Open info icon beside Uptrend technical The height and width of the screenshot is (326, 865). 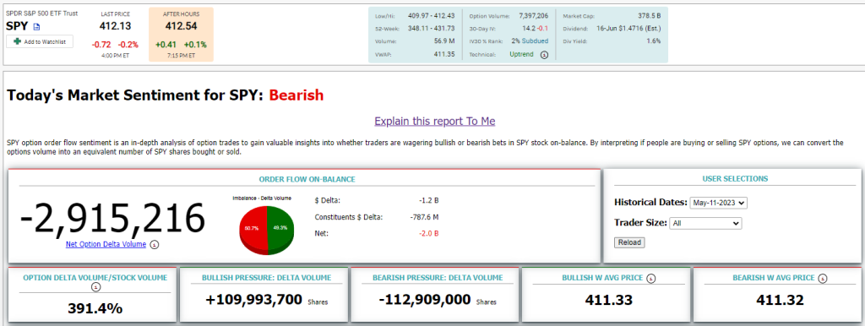(545, 55)
